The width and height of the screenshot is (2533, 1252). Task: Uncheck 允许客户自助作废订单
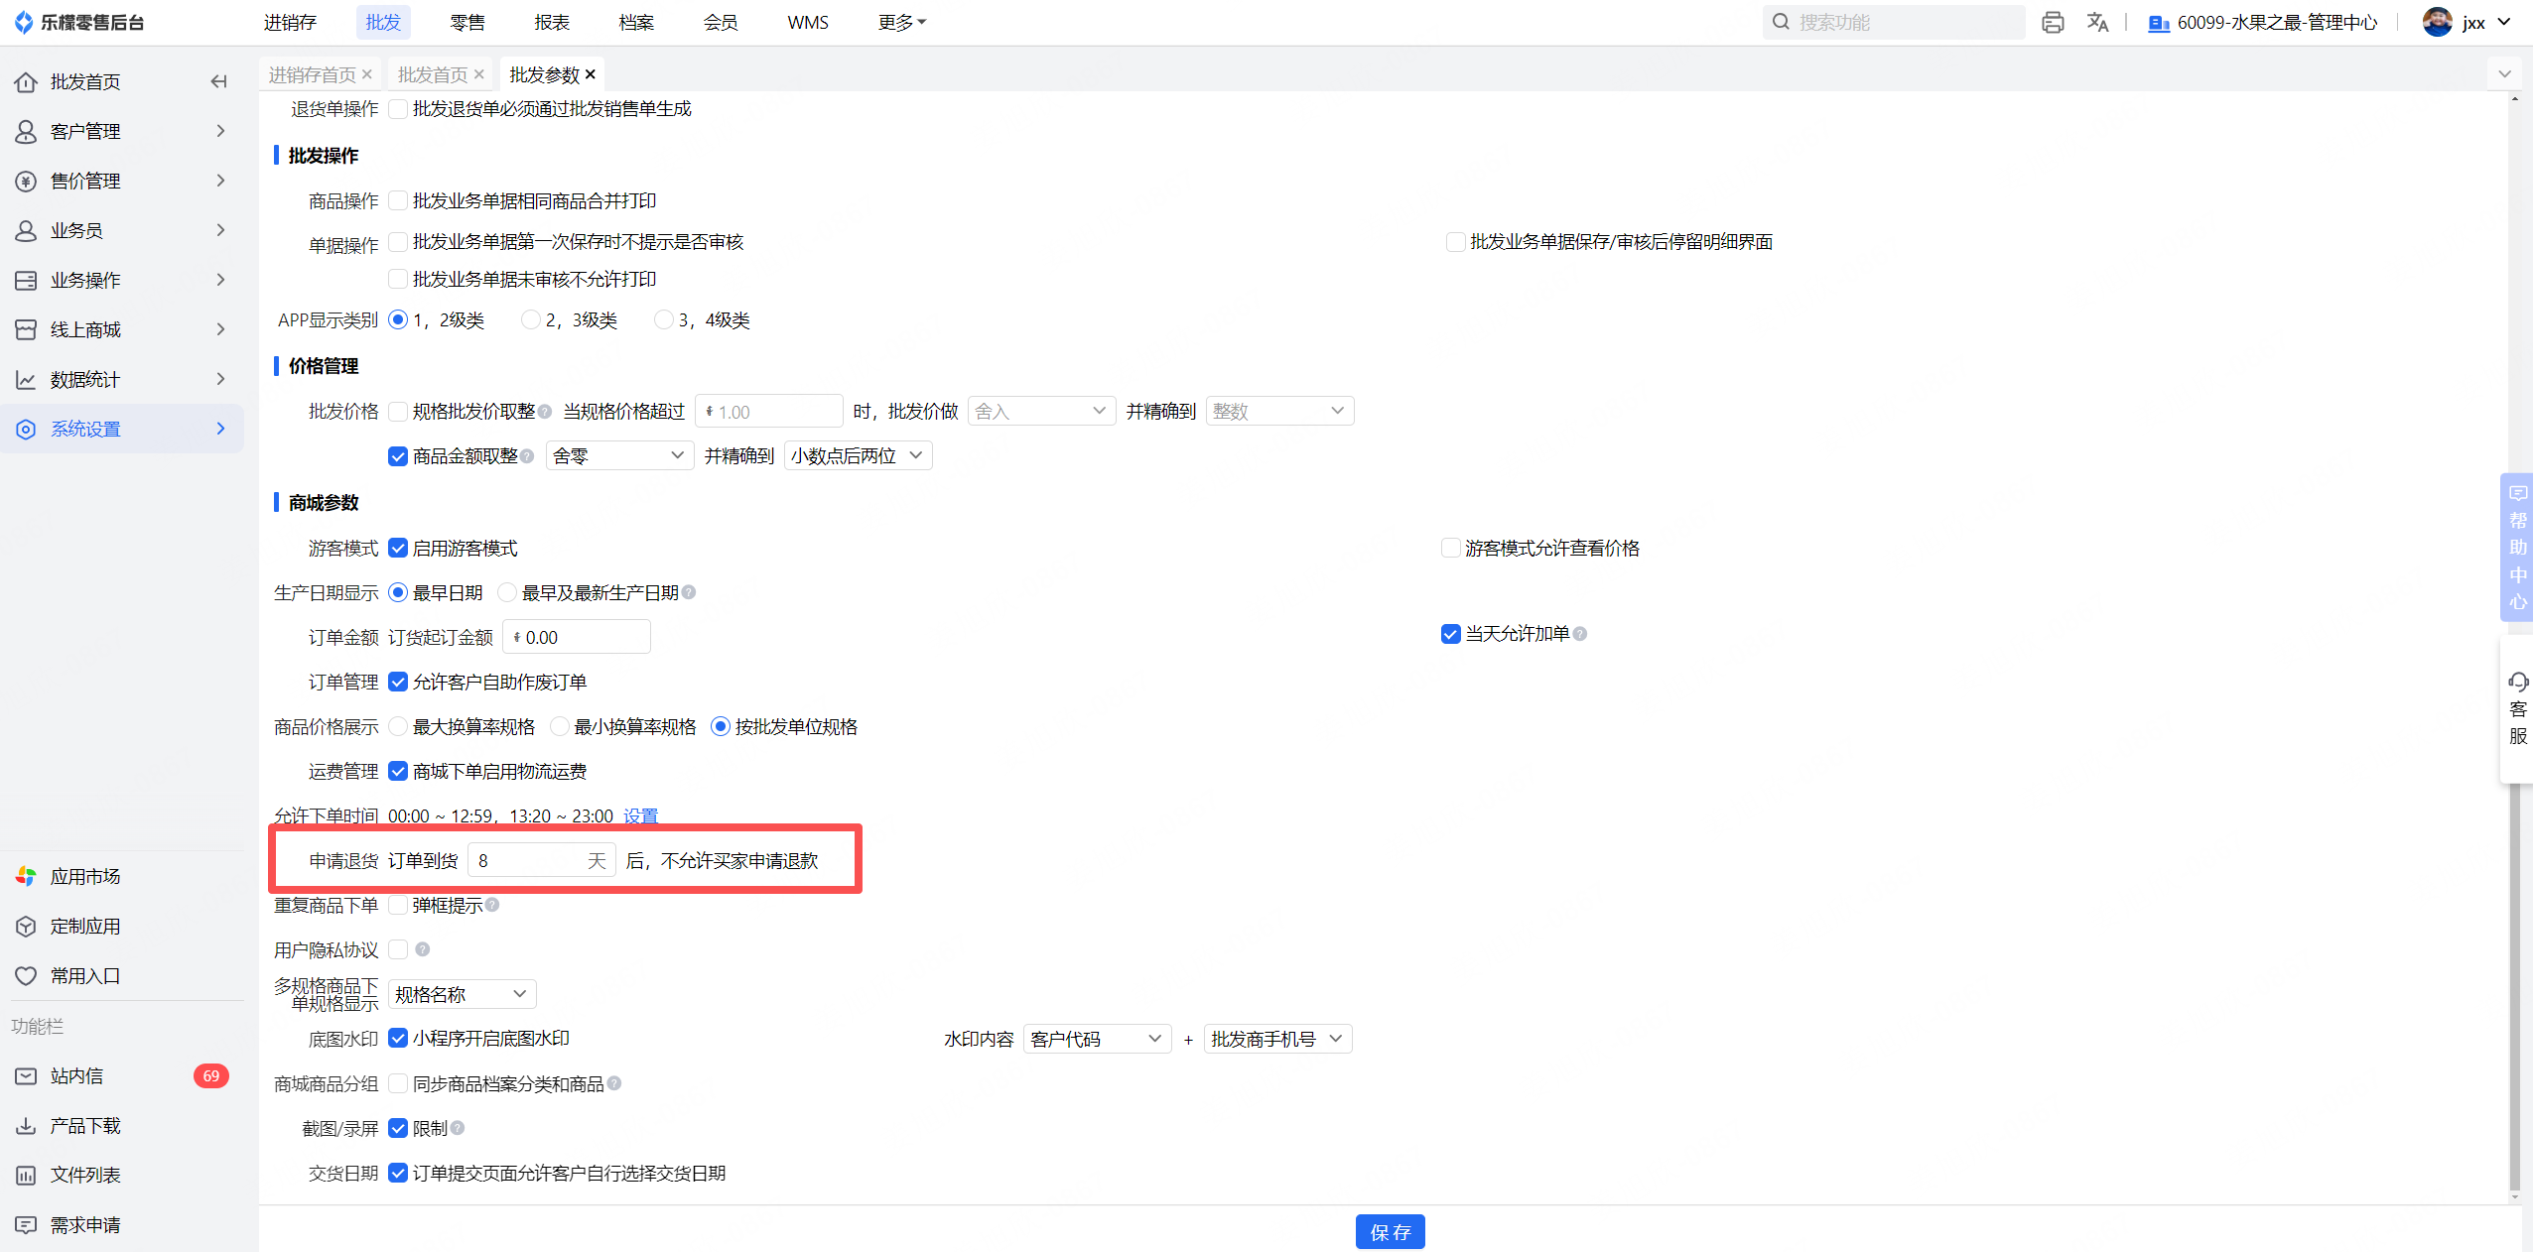[398, 682]
